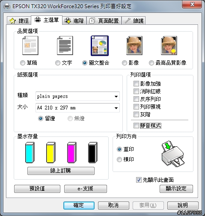
Task: Open the 維護 maintenance tab
Action: 134,21
